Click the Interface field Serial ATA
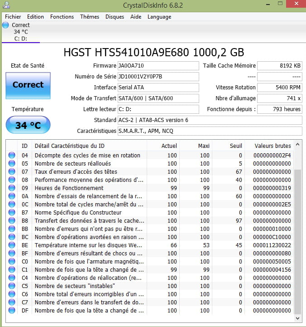 pyautogui.click(x=158, y=88)
